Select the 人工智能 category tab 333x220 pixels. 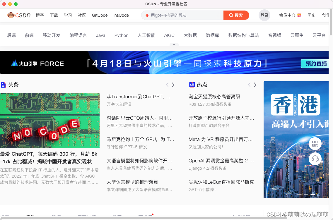(x=146, y=35)
